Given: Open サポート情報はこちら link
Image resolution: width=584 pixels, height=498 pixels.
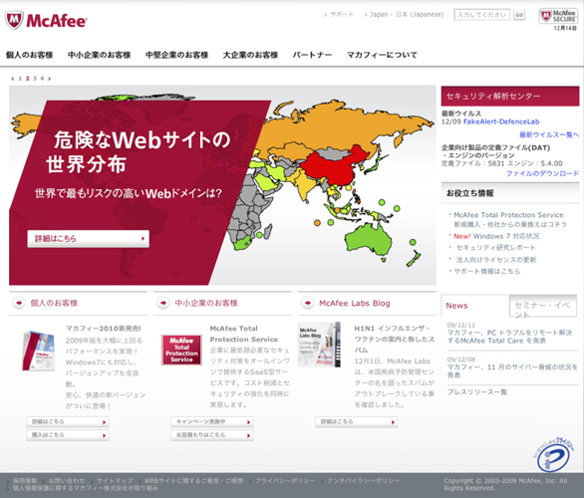Looking at the screenshot, I should click(486, 271).
